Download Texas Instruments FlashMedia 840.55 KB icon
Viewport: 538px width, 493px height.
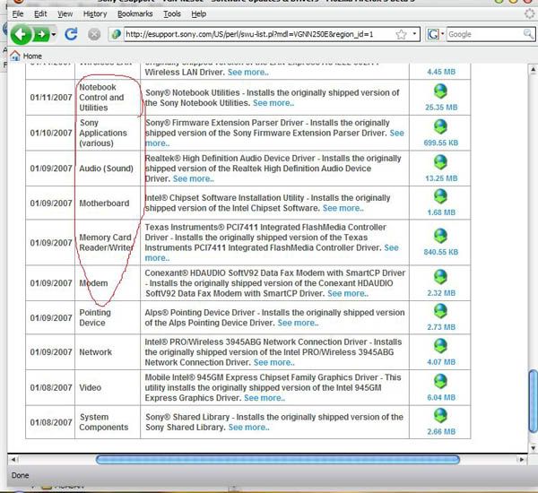pyautogui.click(x=440, y=236)
